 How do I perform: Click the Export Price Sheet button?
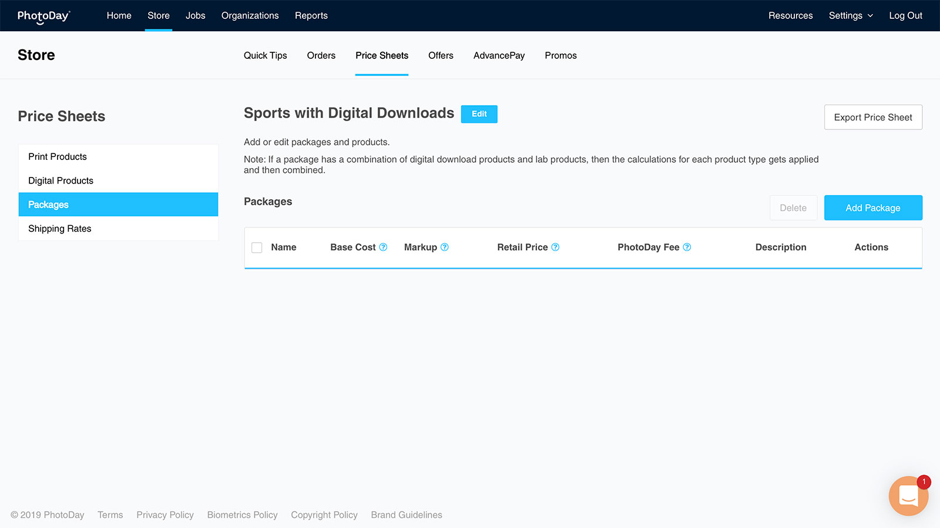[x=873, y=118]
